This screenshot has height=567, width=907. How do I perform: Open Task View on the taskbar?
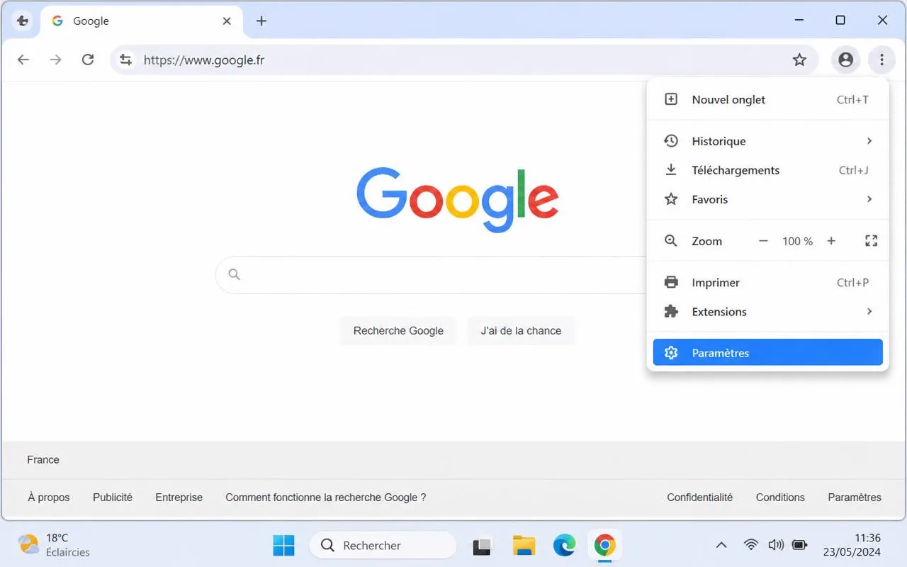pyautogui.click(x=483, y=546)
